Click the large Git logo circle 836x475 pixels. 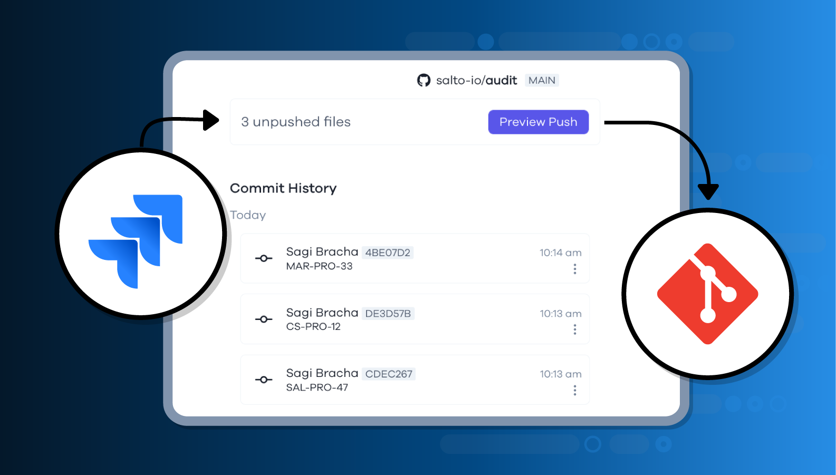tap(708, 294)
